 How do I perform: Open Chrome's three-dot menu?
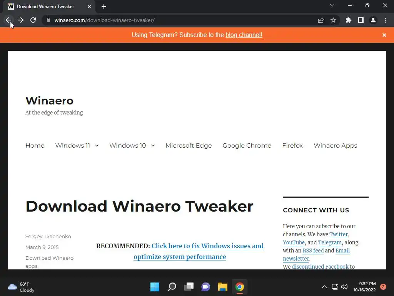386,20
